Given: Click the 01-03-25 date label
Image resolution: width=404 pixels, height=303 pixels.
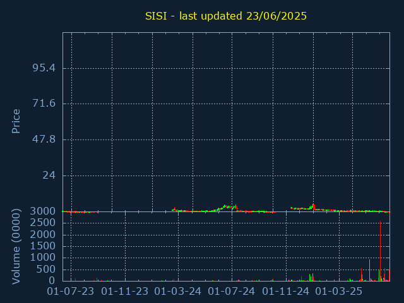Looking at the screenshot, I should 339,292.
